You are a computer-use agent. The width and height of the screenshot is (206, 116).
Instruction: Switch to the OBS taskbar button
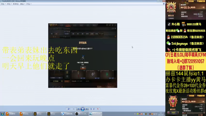pos(81,114)
